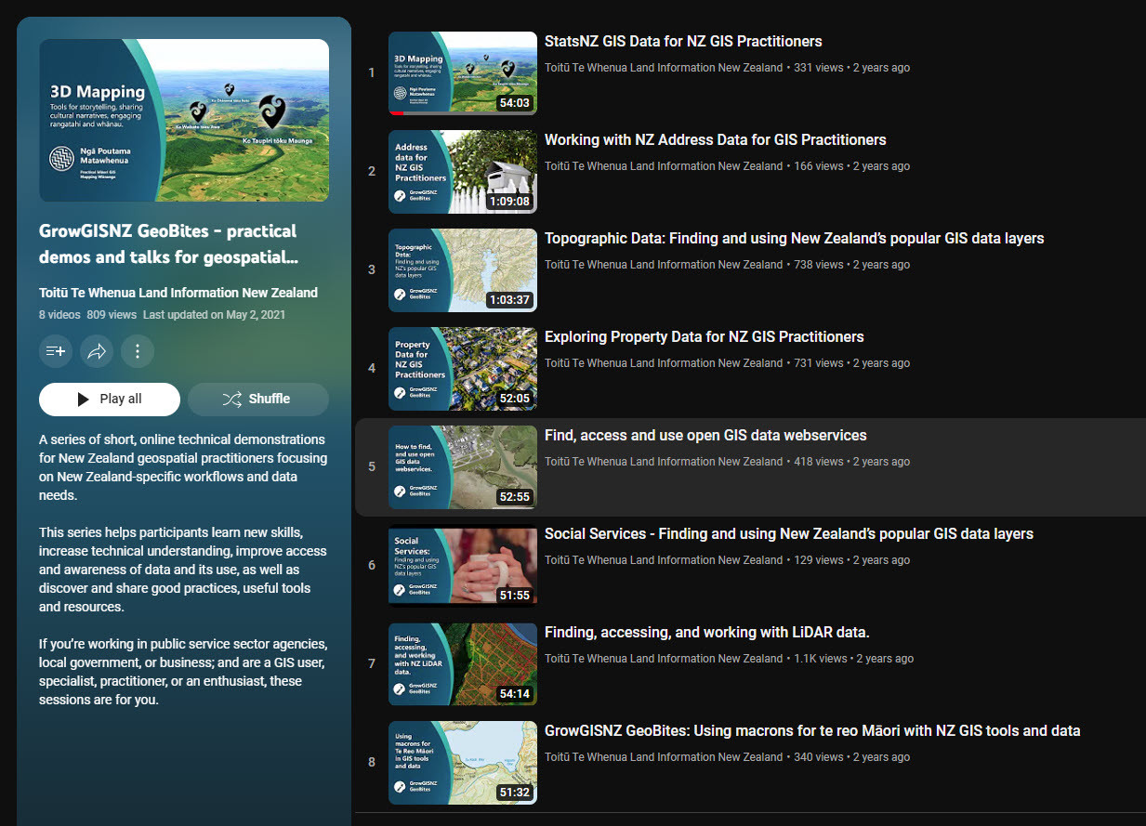Click the Shuffle button
Viewport: 1146px width, 826px height.
258,399
